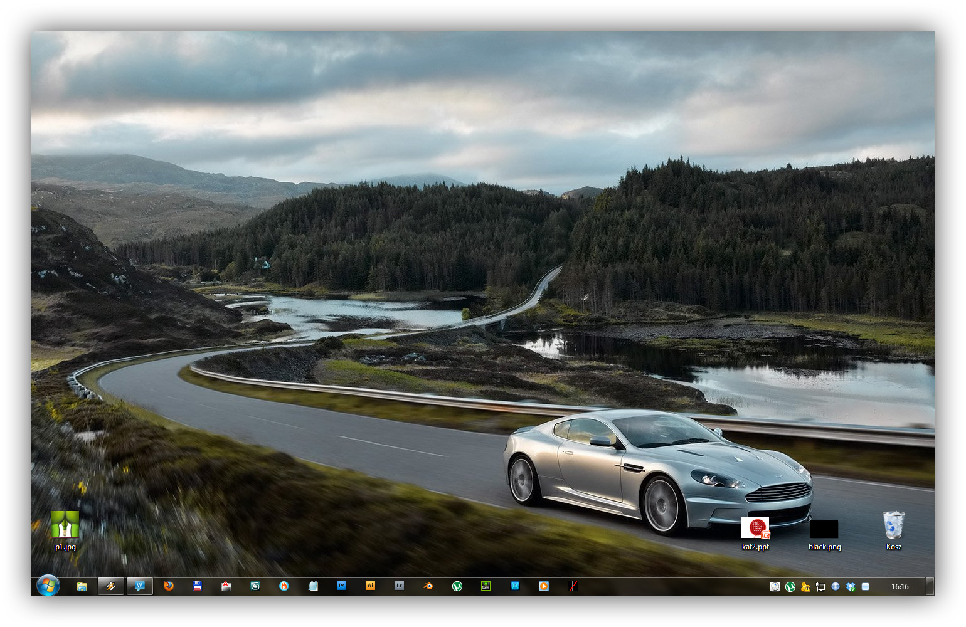Open Adobe Lightroom from the taskbar
The width and height of the screenshot is (966, 627).
tap(399, 586)
